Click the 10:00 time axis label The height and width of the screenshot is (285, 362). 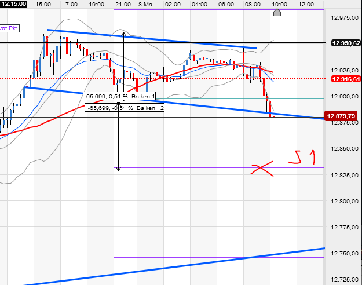click(279, 5)
